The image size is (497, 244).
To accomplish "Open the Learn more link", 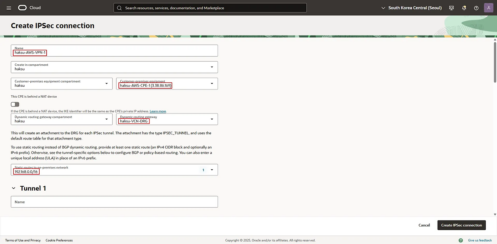I will pyautogui.click(x=158, y=112).
